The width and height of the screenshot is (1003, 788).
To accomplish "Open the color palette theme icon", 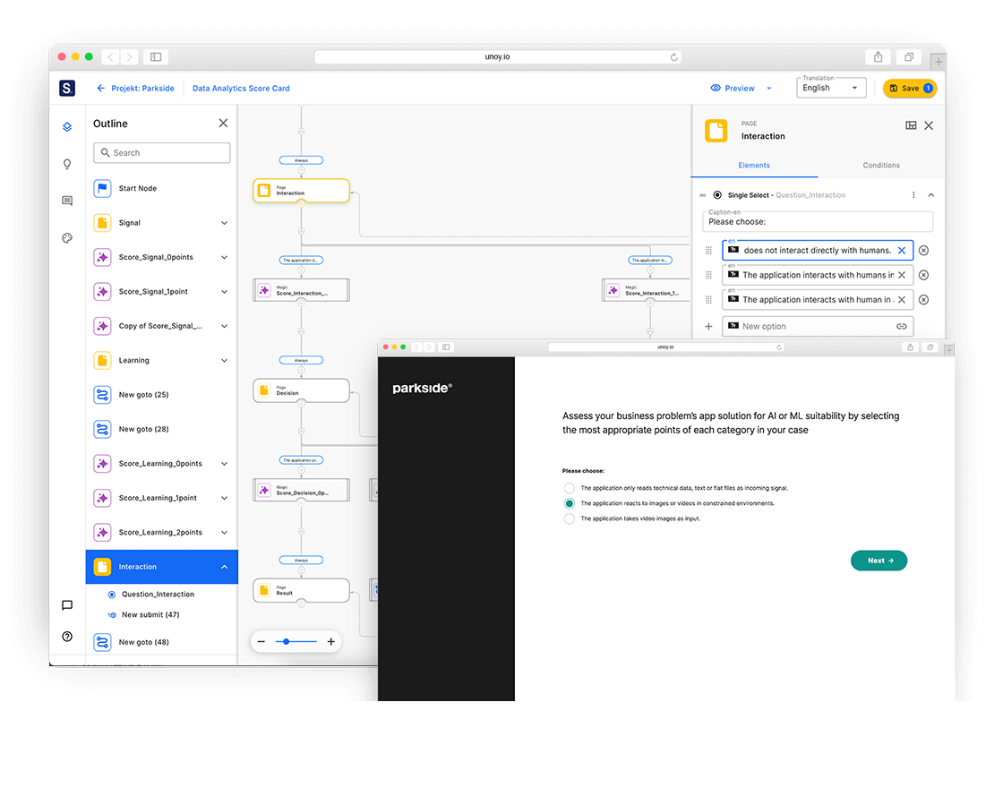I will point(67,238).
